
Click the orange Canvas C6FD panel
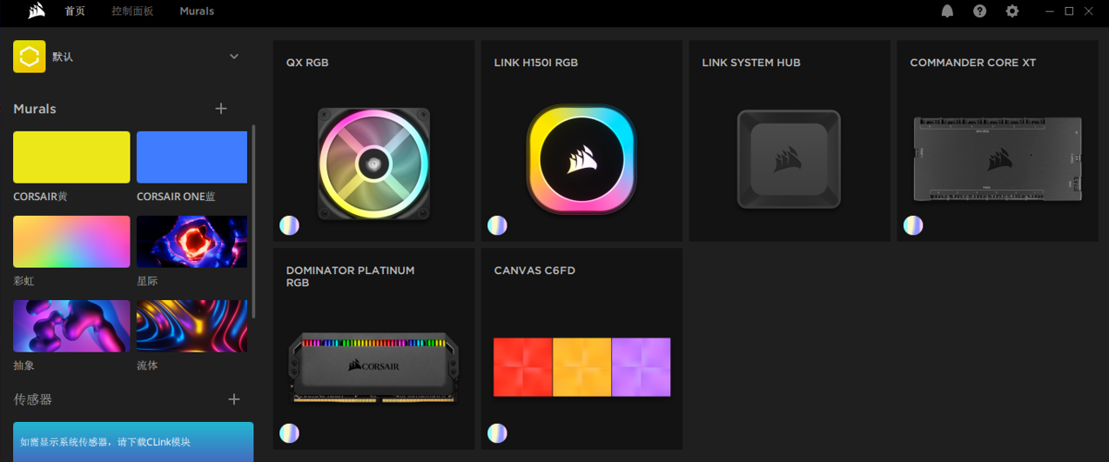point(582,367)
